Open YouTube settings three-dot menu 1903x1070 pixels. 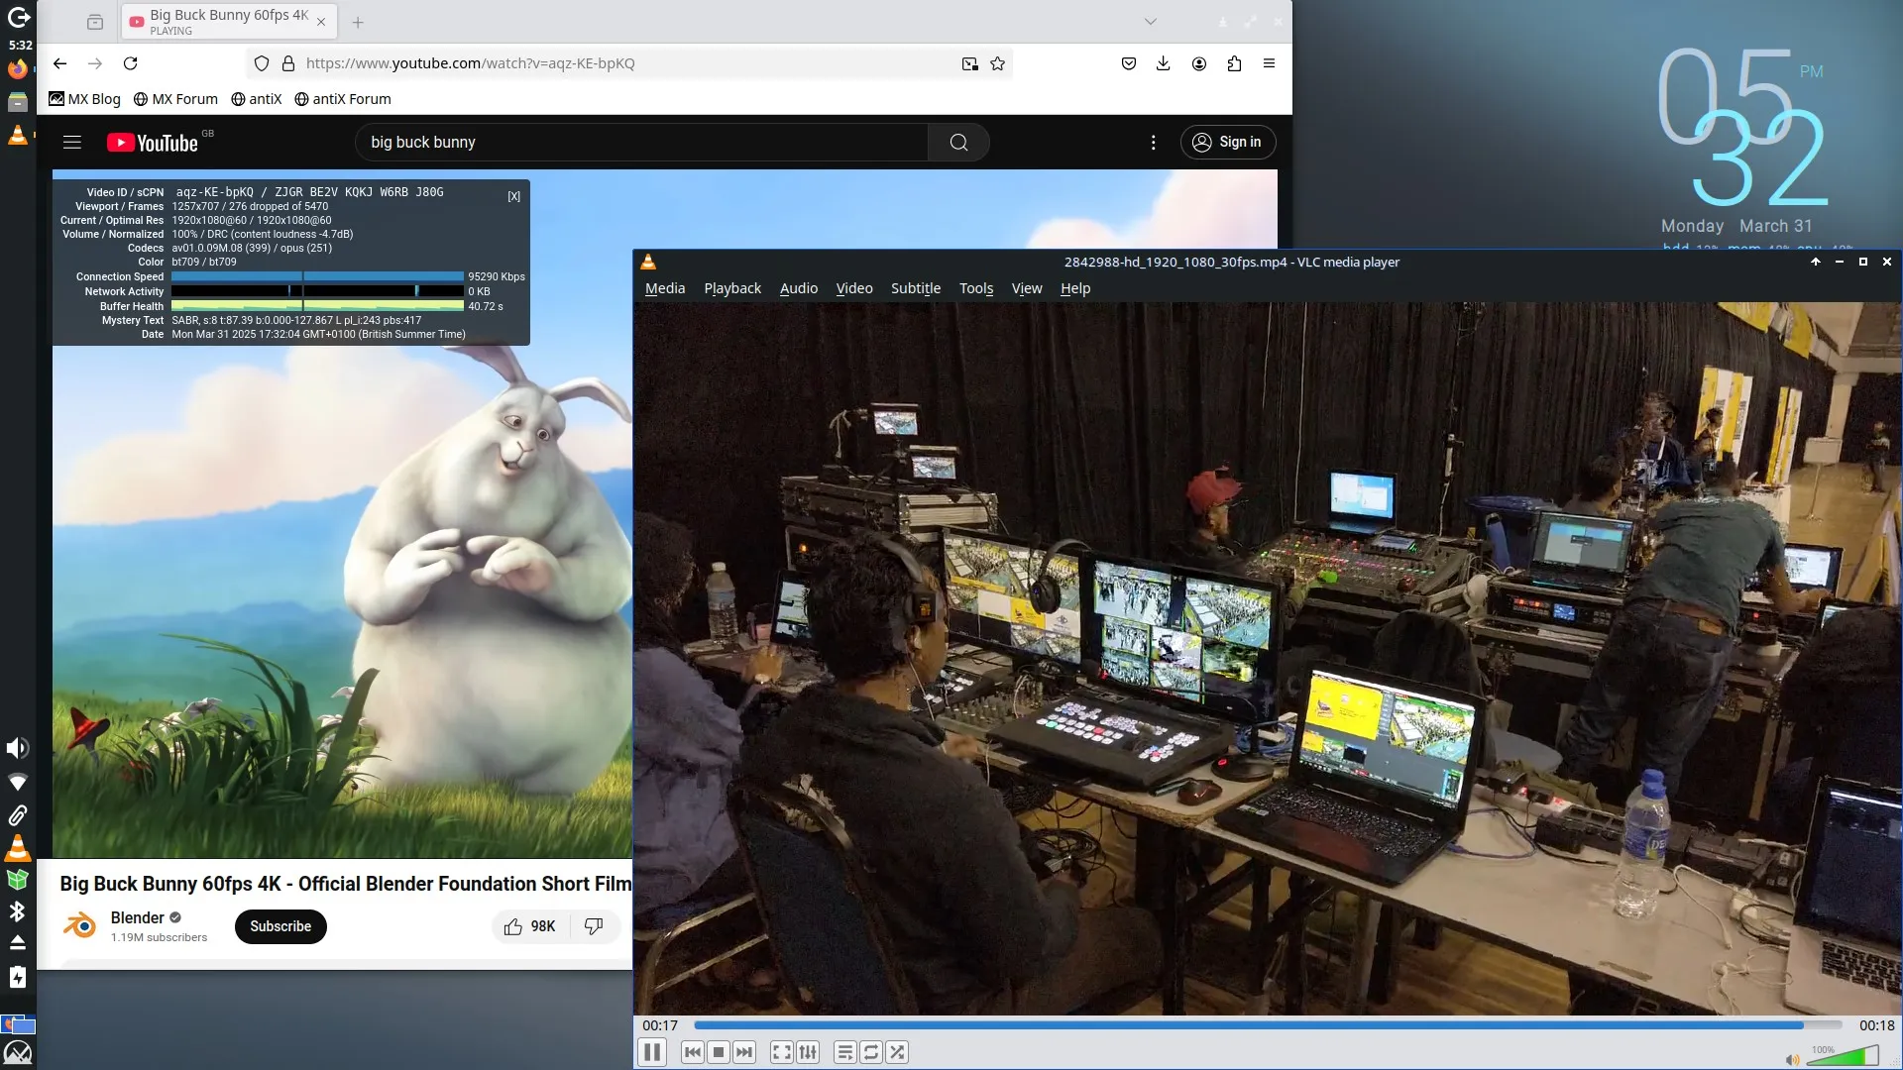tap(1153, 143)
